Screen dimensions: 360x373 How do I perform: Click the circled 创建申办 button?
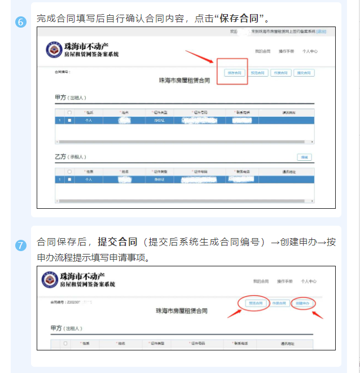pyautogui.click(x=302, y=304)
